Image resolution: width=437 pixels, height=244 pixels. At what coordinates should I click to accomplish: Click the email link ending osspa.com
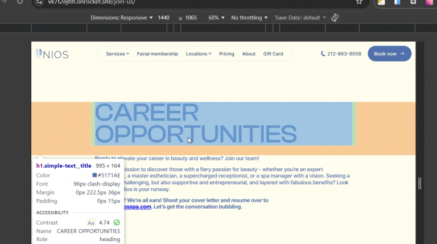(138, 206)
